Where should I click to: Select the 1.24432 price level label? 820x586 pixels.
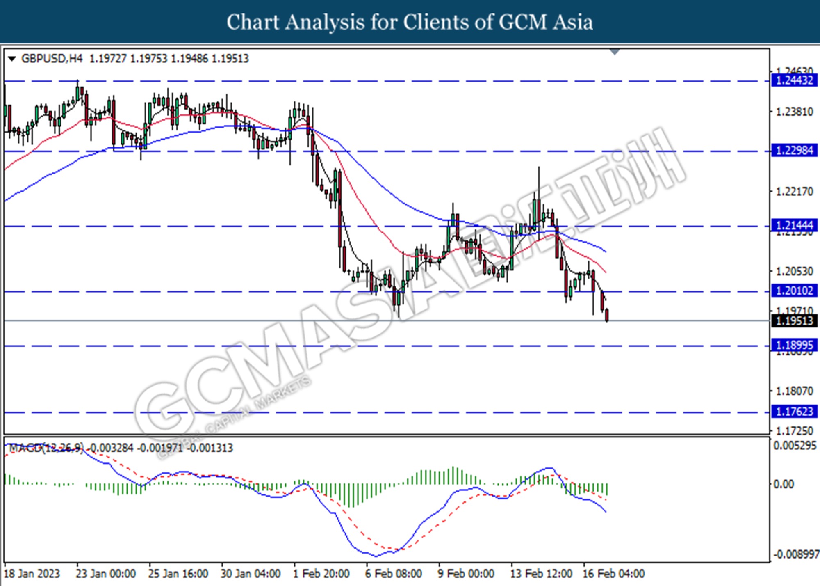coord(795,80)
